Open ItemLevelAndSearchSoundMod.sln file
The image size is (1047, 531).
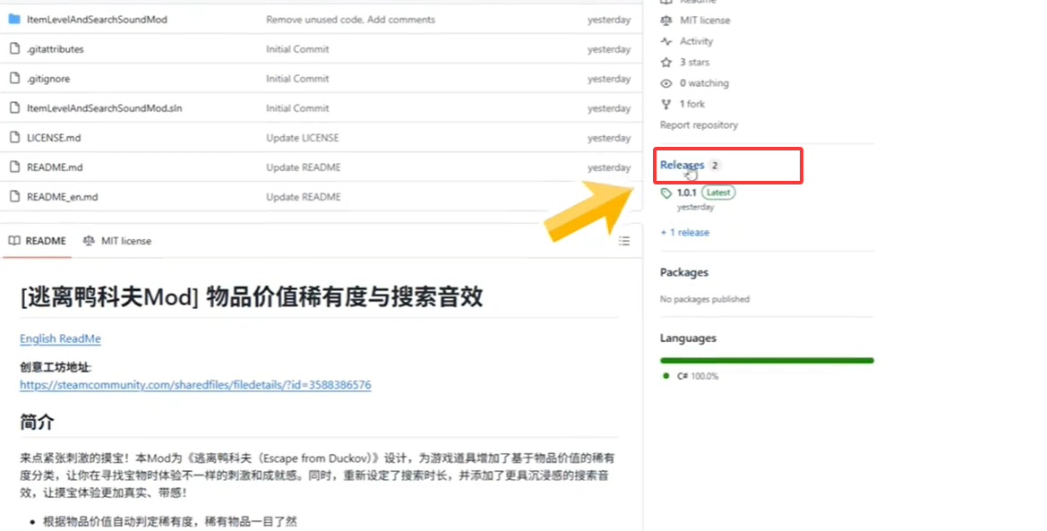click(x=104, y=108)
